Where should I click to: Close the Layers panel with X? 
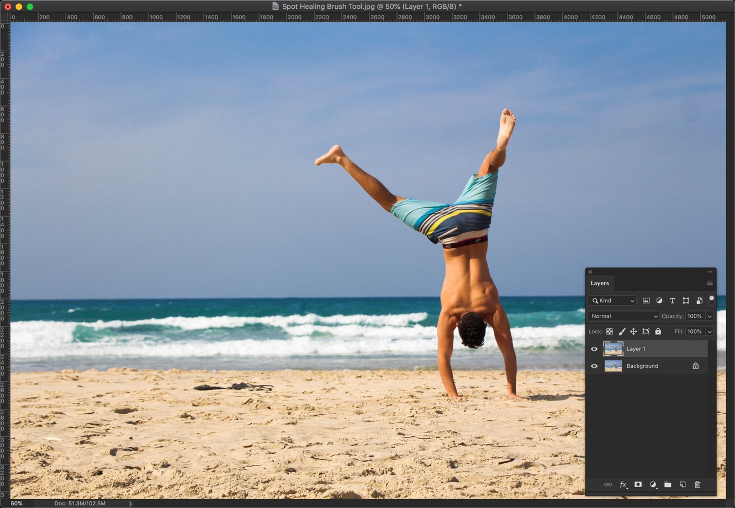[x=590, y=271]
